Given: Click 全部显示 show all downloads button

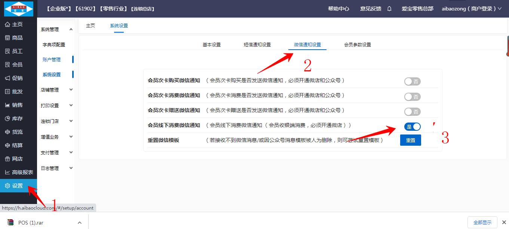Looking at the screenshot, I should [x=482, y=222].
